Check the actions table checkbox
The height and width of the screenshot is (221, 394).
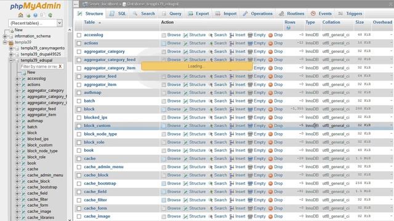(x=79, y=44)
